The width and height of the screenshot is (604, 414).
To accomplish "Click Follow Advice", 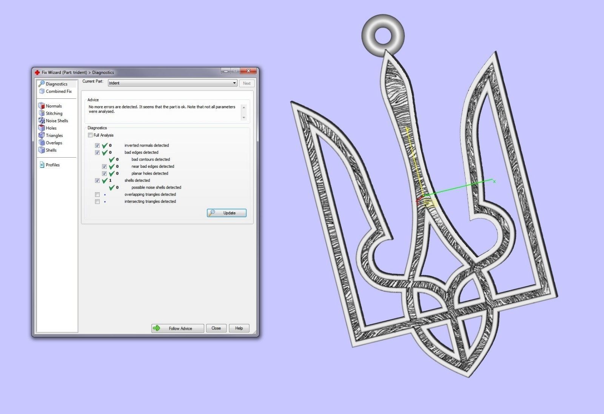I will 177,328.
